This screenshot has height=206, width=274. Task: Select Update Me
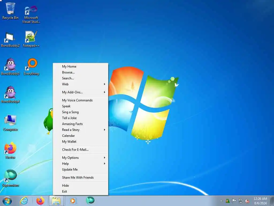[x=81, y=170]
